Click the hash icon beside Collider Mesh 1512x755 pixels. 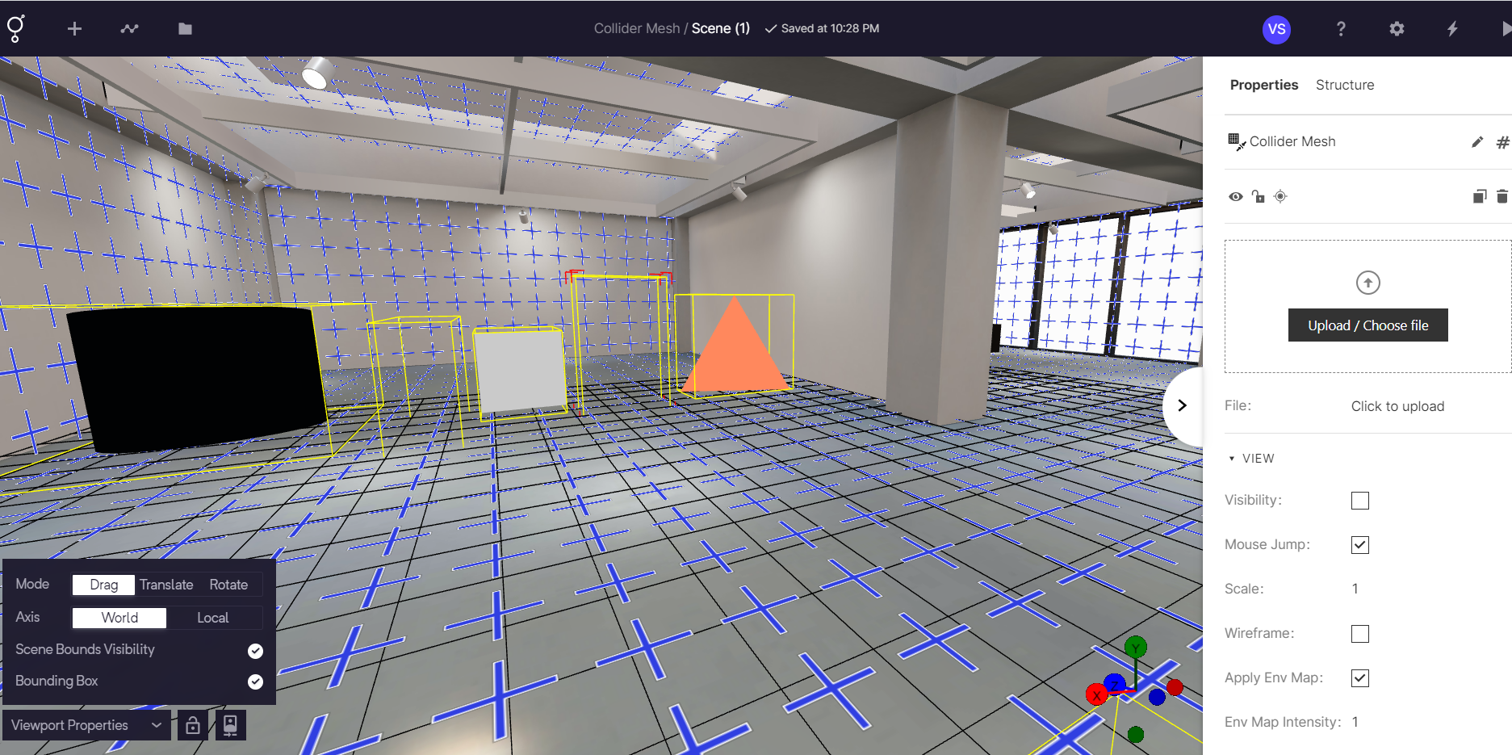click(1502, 142)
